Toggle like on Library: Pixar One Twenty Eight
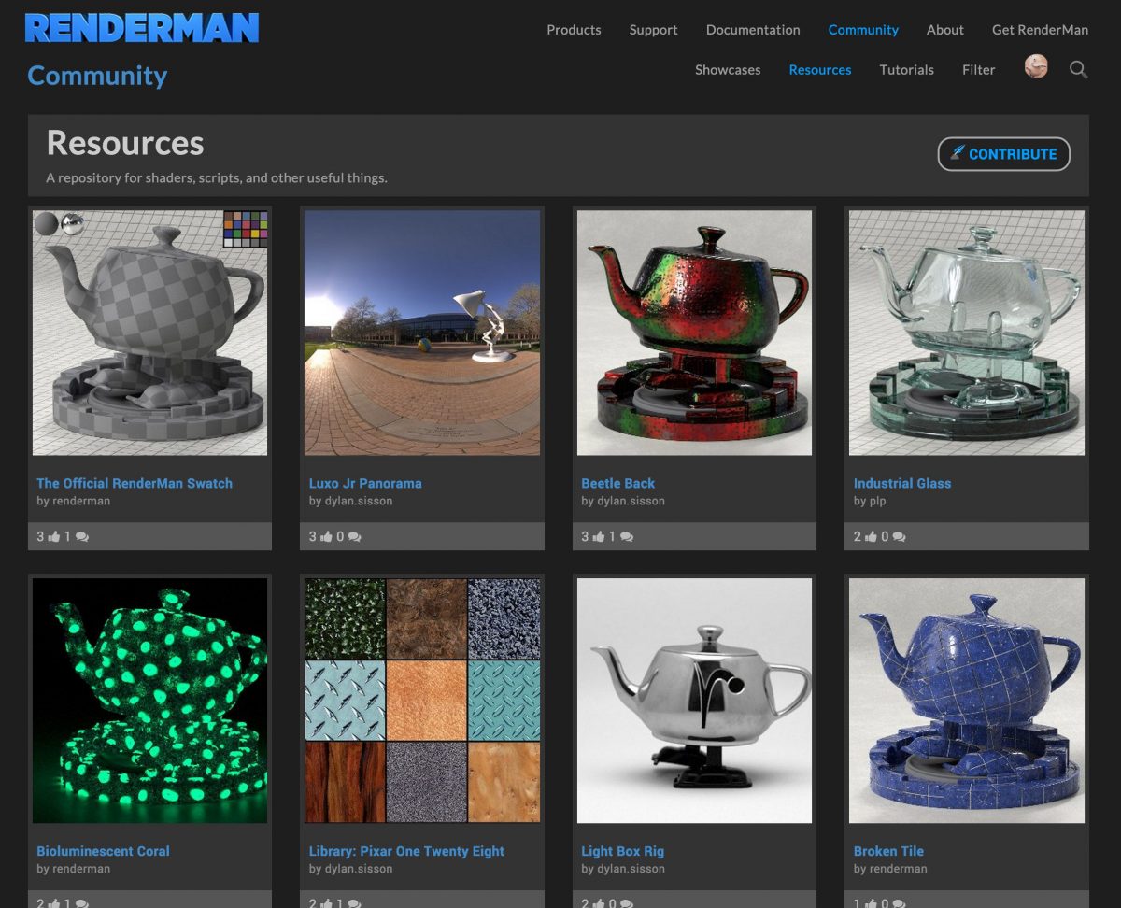The width and height of the screenshot is (1121, 908). click(326, 902)
